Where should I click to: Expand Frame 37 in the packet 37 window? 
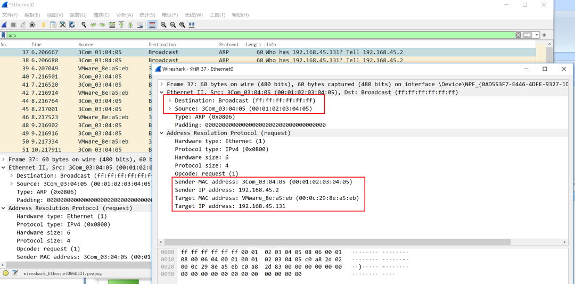pyautogui.click(x=162, y=84)
